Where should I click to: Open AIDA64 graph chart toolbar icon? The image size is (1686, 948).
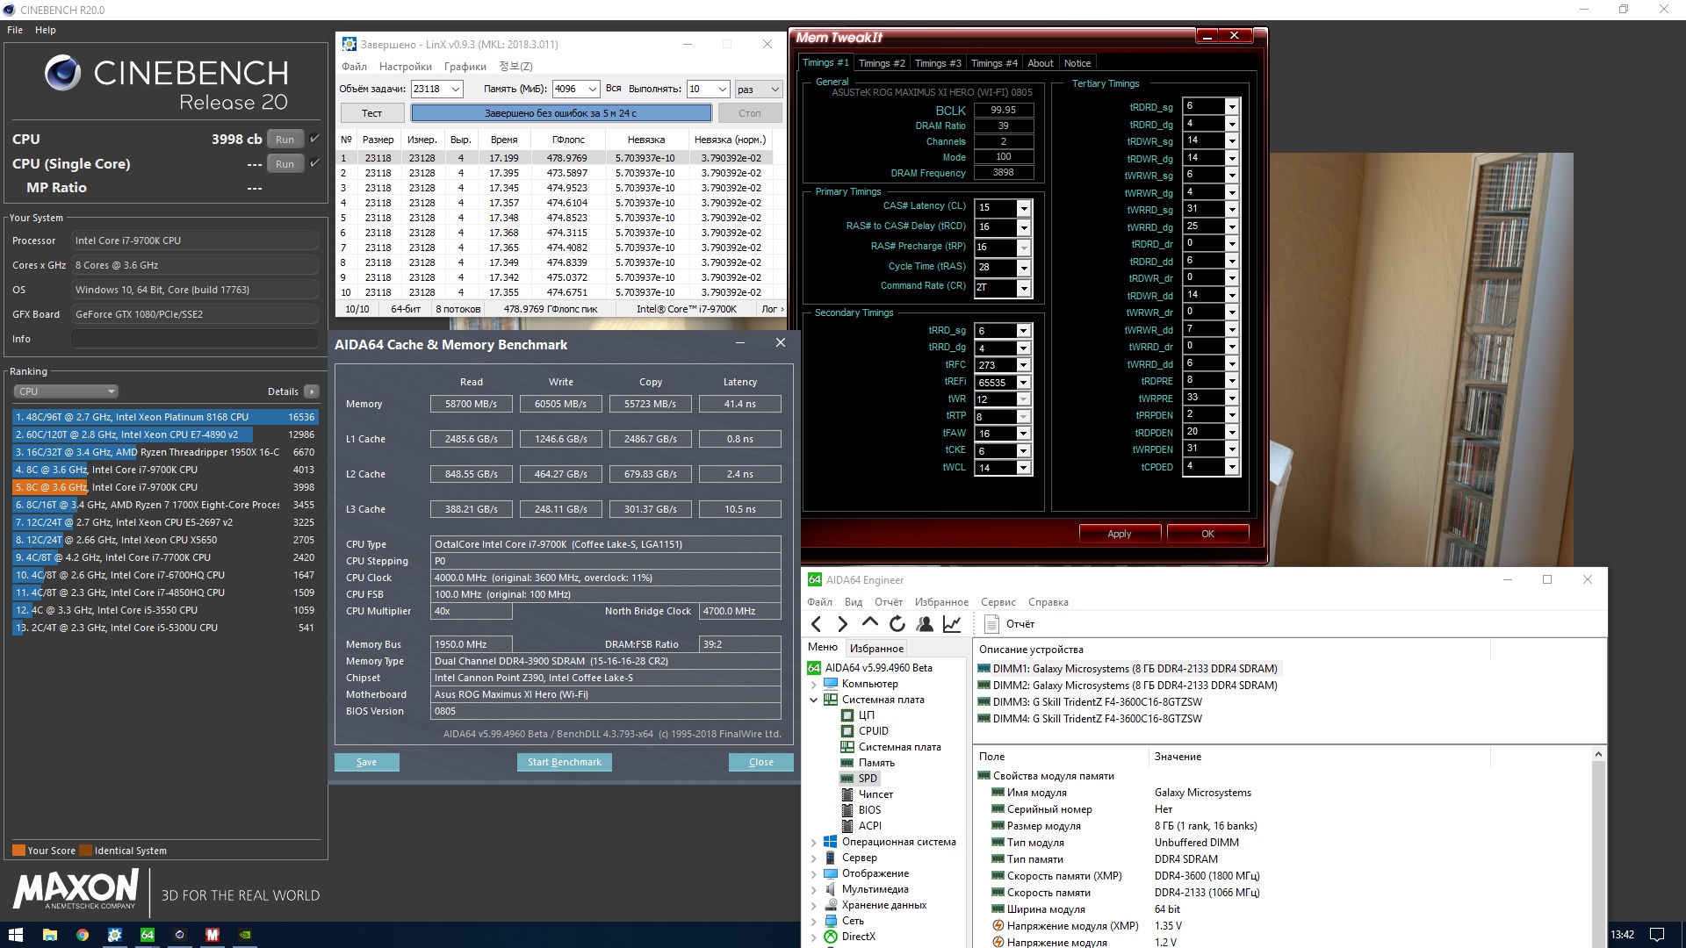click(x=952, y=624)
